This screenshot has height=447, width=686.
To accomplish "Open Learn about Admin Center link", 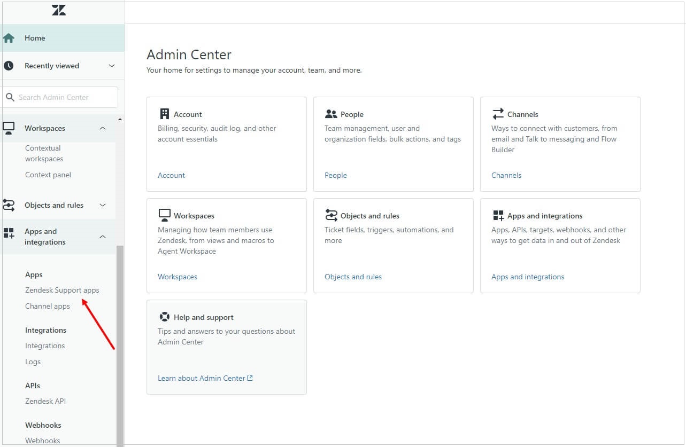I will pos(202,378).
